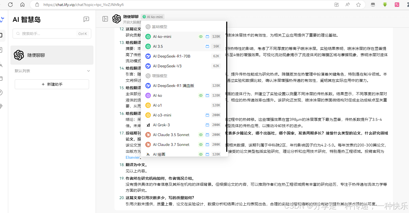The width and height of the screenshot is (409, 213).
Task: Click the calendar icon on AI o3-mini row
Action: [207, 115]
